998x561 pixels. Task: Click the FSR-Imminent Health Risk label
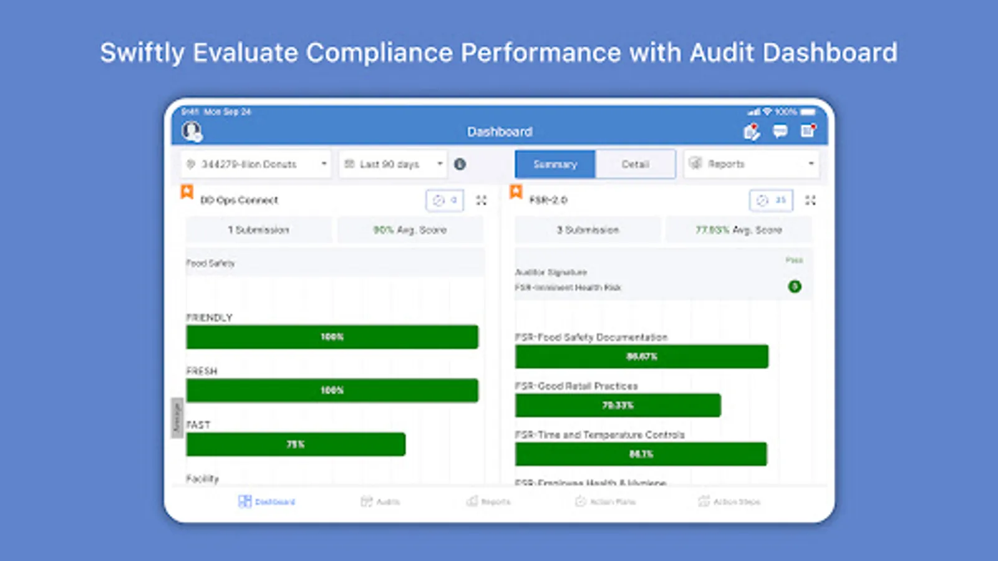click(x=568, y=287)
